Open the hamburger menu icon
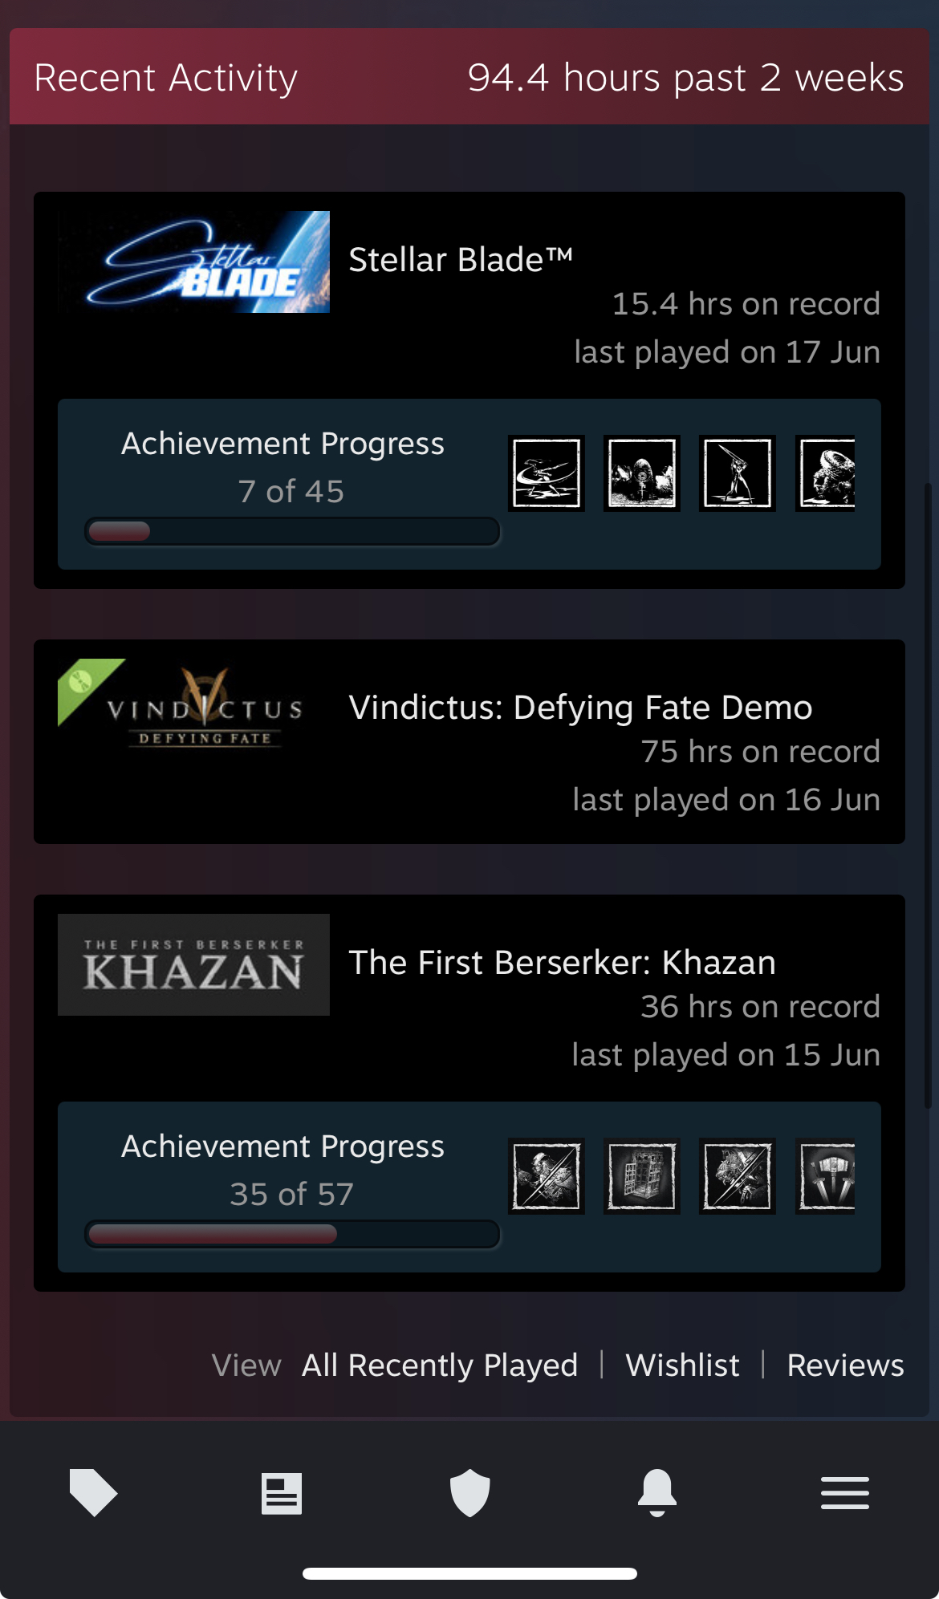 tap(845, 1493)
